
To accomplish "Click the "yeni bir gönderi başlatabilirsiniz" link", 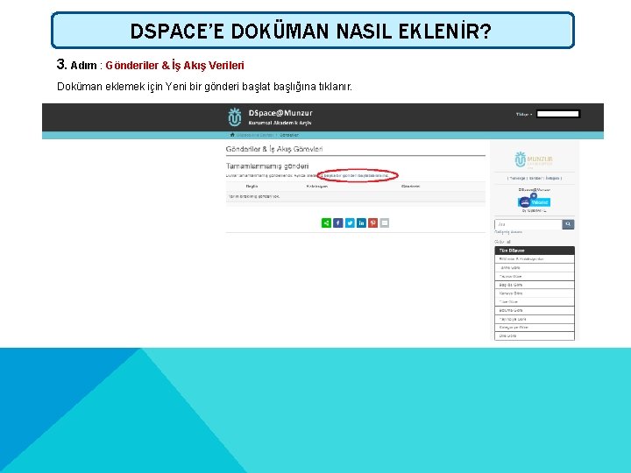I will 355,175.
